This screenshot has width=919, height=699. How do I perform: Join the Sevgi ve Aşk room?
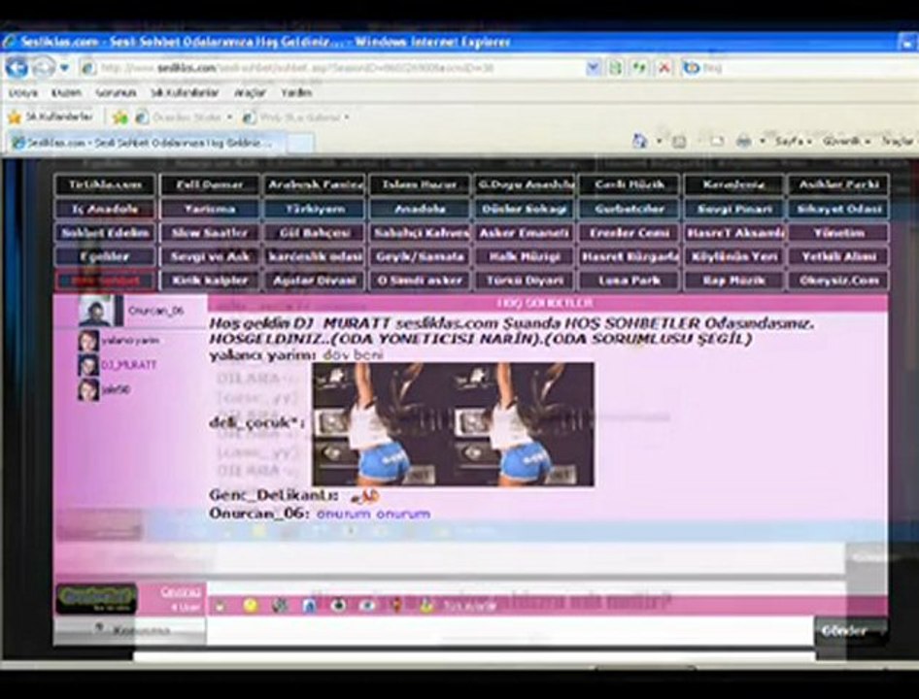pyautogui.click(x=210, y=256)
